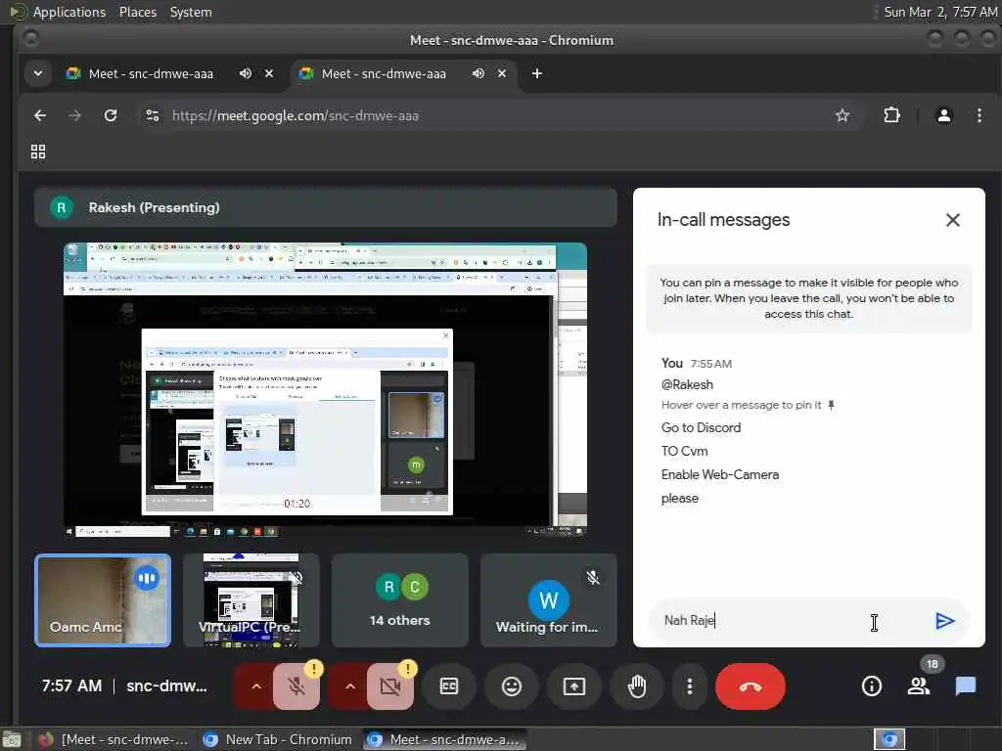1002x751 pixels.
Task: Turn on captions
Action: pyautogui.click(x=449, y=686)
